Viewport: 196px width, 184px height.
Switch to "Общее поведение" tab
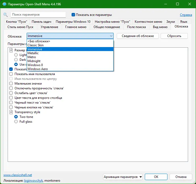coord(107,27)
